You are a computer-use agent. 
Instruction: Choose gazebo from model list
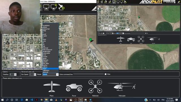click(x=45, y=62)
